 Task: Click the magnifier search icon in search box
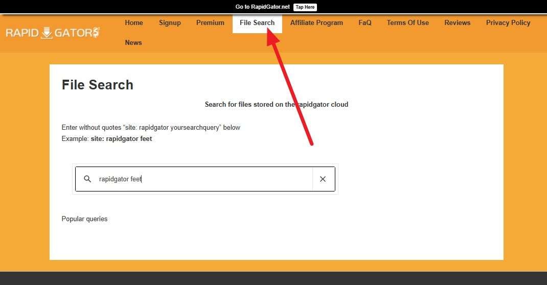(87, 179)
